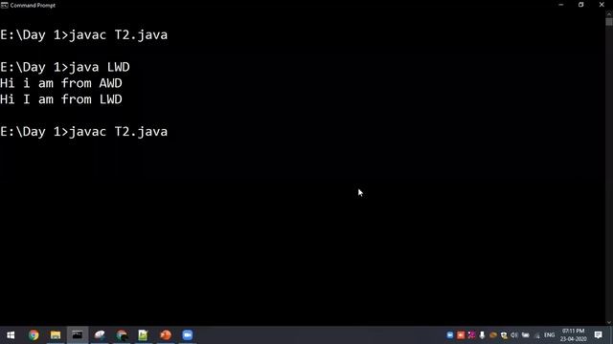Click the microphone tray icon
Viewport: 613px width, 344px height.
pyautogui.click(x=482, y=335)
